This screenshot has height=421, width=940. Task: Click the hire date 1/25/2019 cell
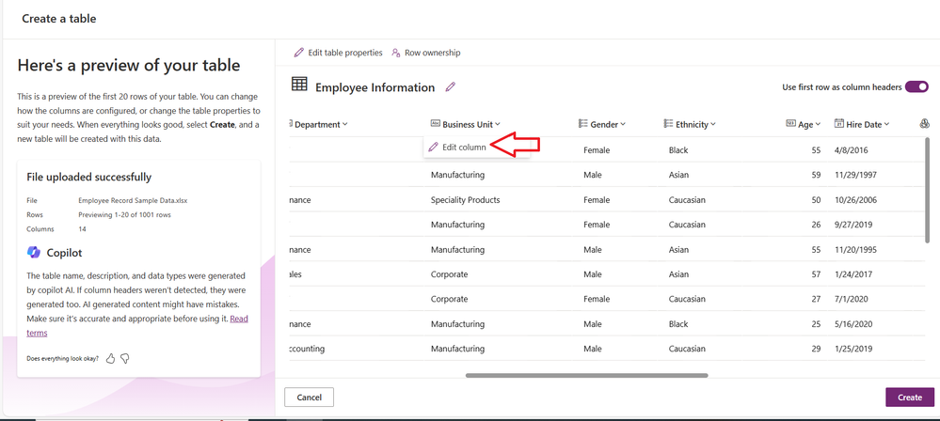click(x=853, y=349)
